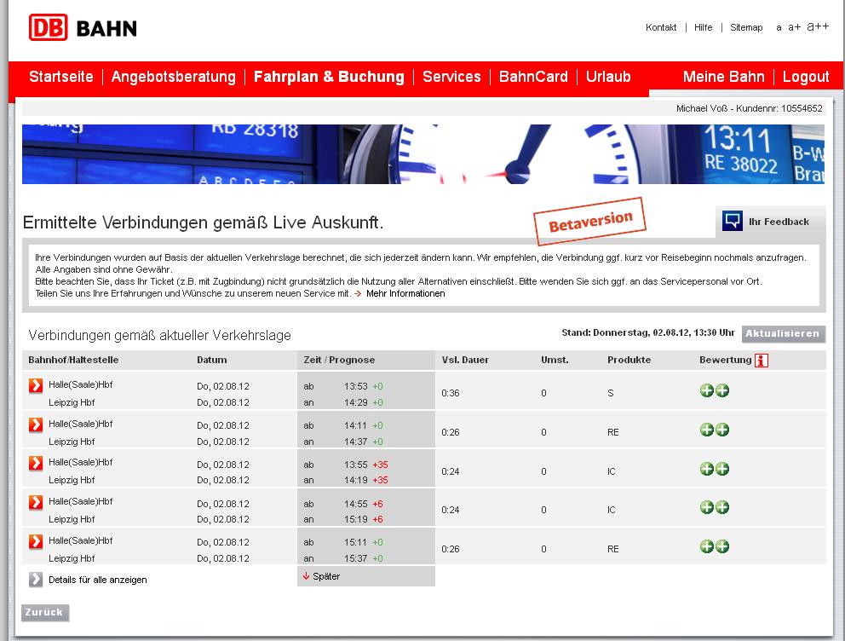Open the BahnCard menu

tap(533, 77)
